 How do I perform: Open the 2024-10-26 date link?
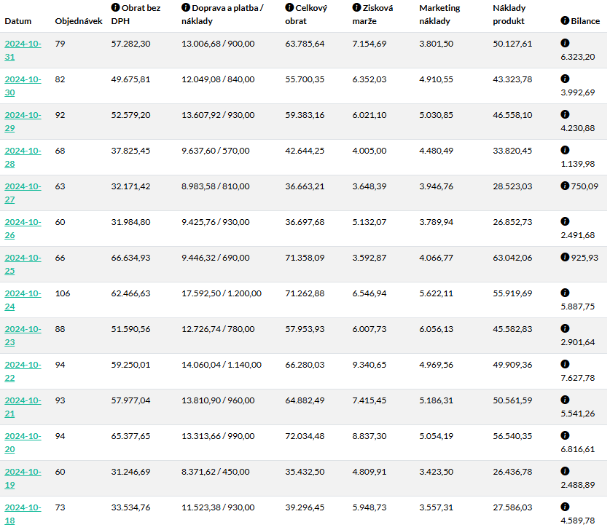pyautogui.click(x=23, y=229)
